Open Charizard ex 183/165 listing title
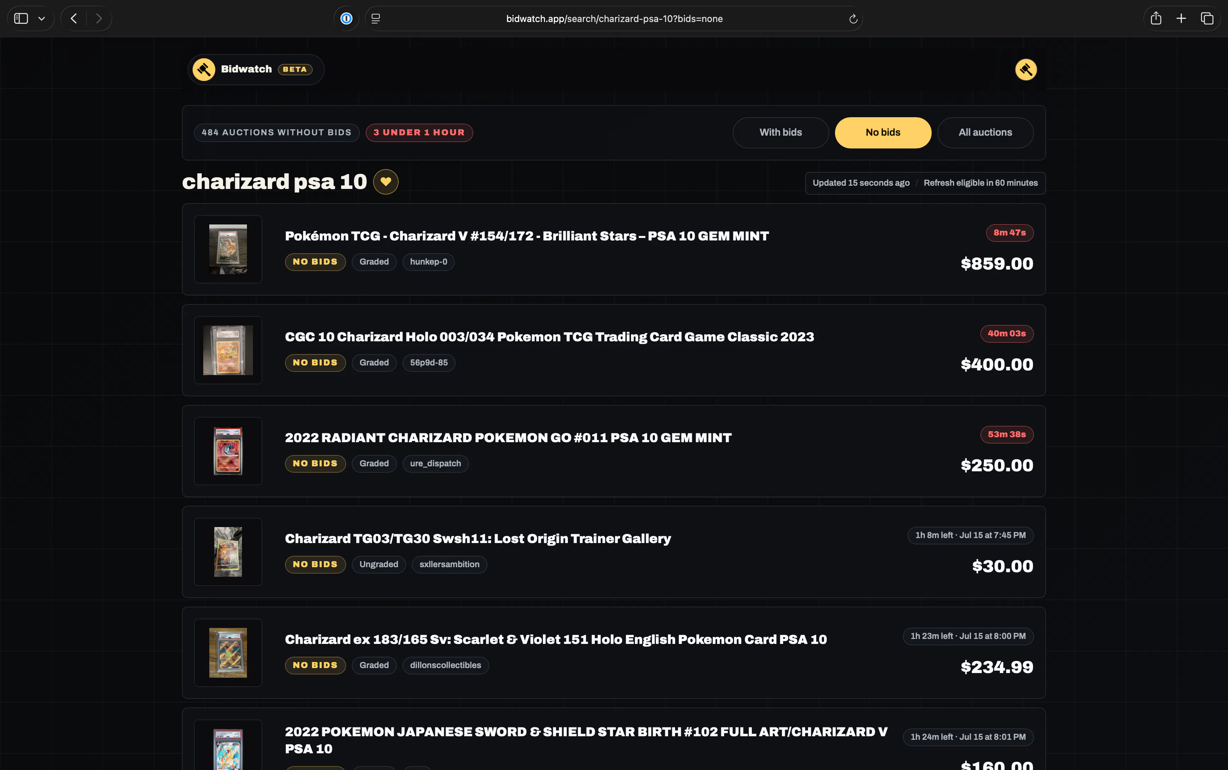Screen dimensions: 1228x770 (556, 639)
